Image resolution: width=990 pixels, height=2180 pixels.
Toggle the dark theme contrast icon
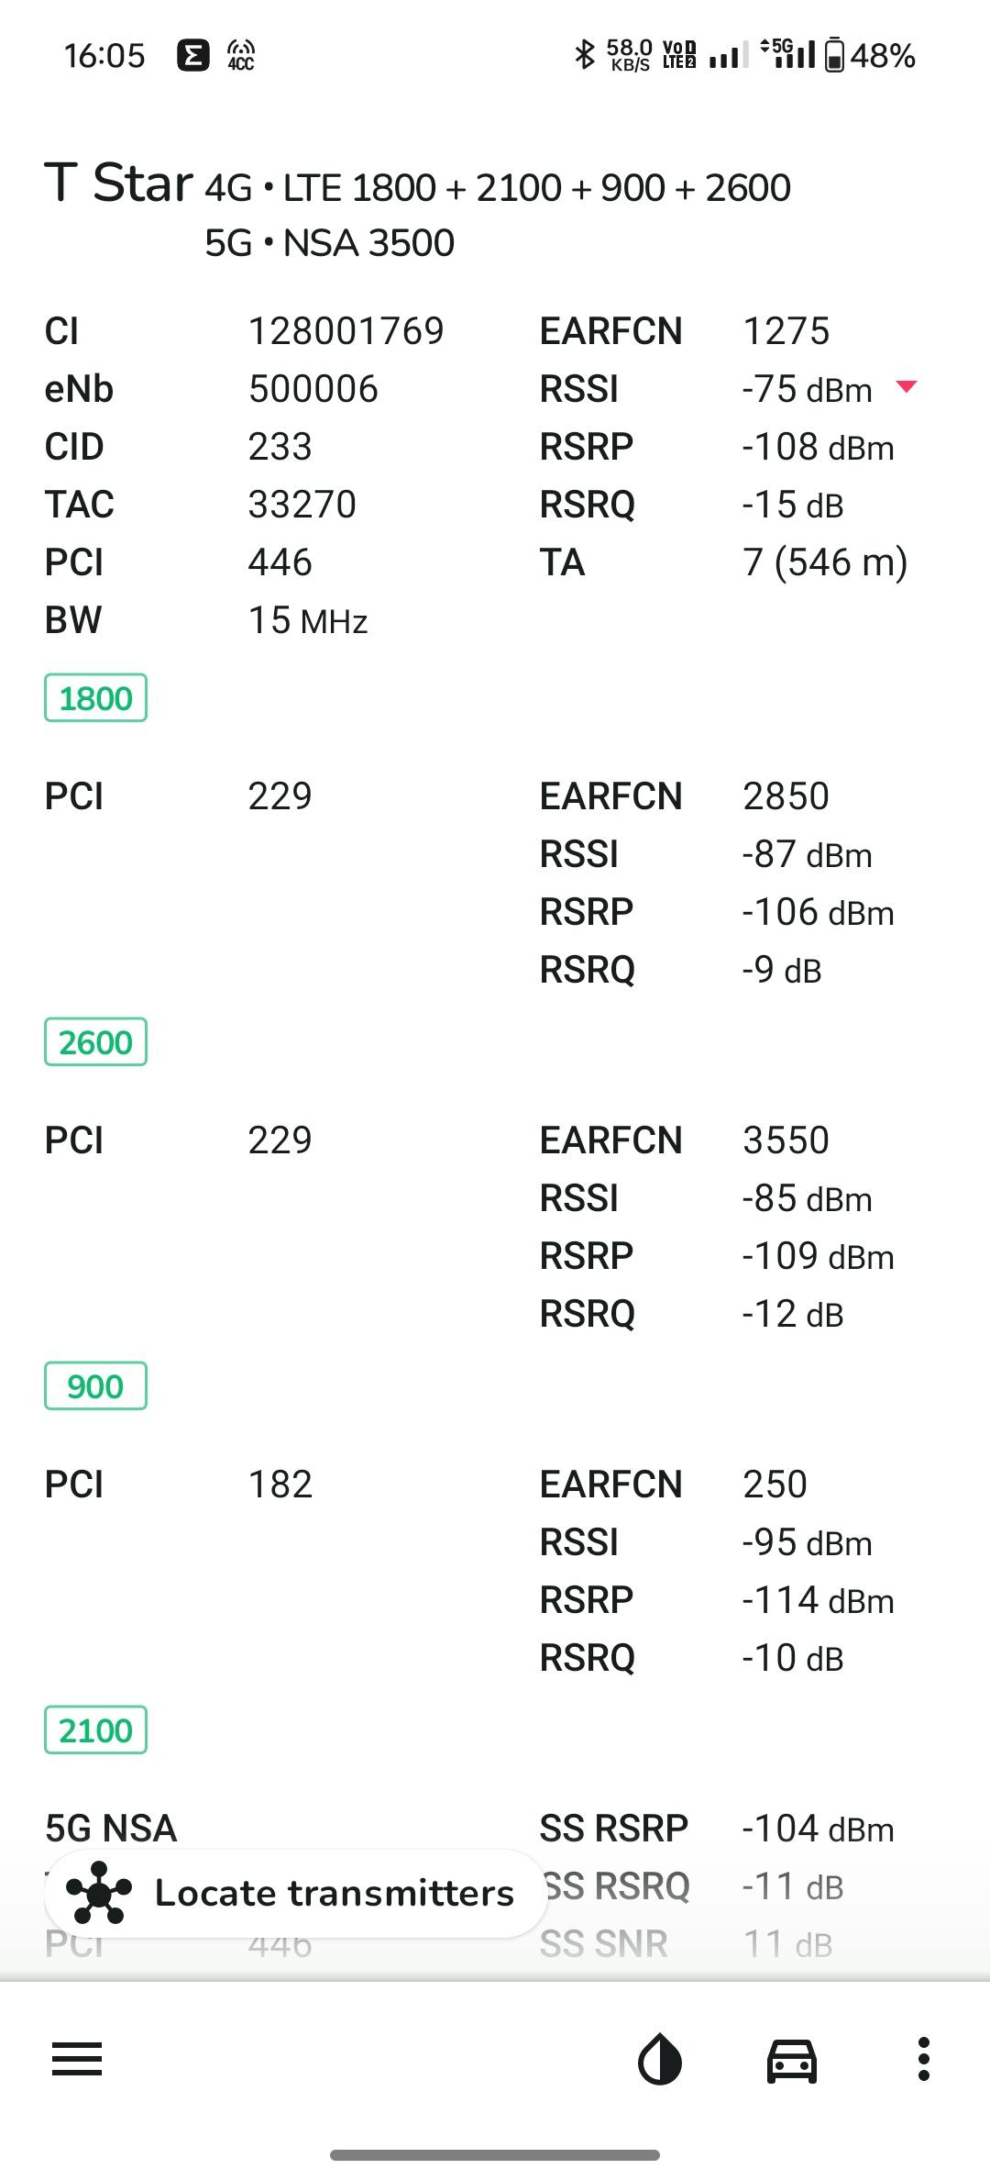point(660,2060)
